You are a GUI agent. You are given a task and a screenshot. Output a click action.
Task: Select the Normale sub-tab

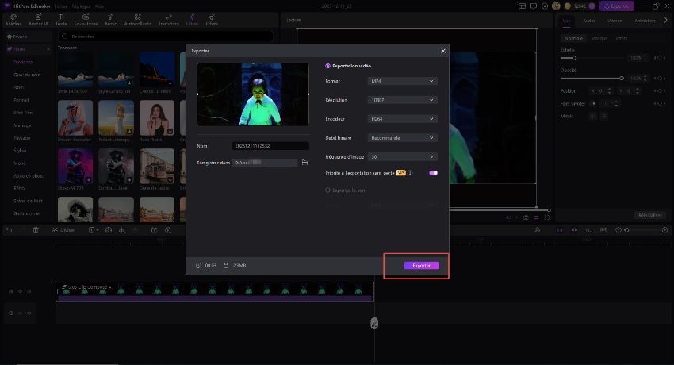coord(573,38)
